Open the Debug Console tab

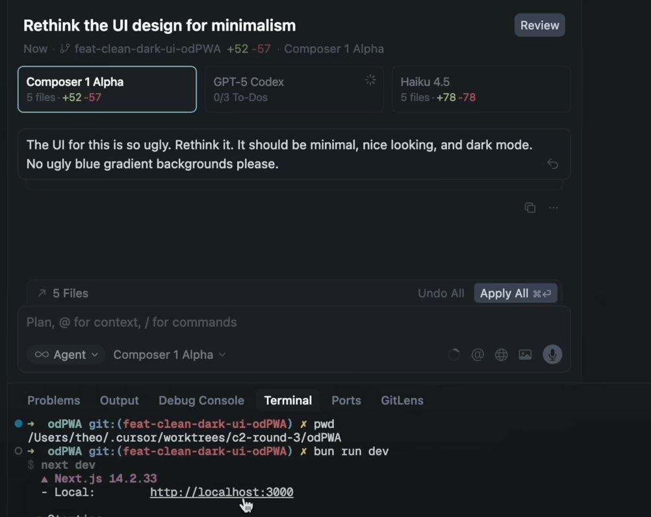pyautogui.click(x=201, y=400)
